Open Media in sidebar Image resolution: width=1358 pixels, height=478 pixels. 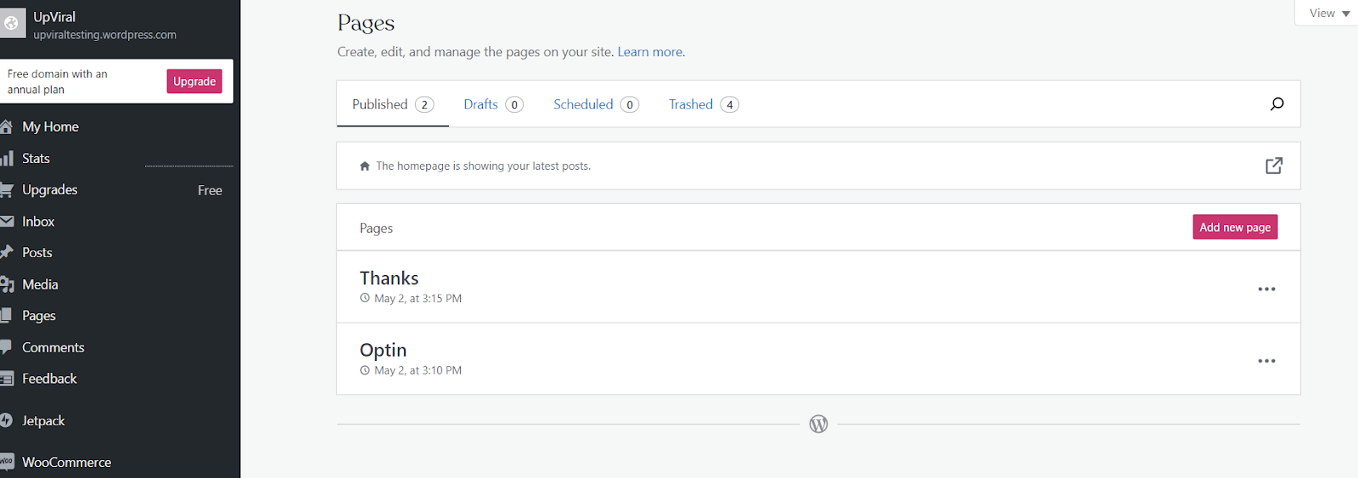40,284
